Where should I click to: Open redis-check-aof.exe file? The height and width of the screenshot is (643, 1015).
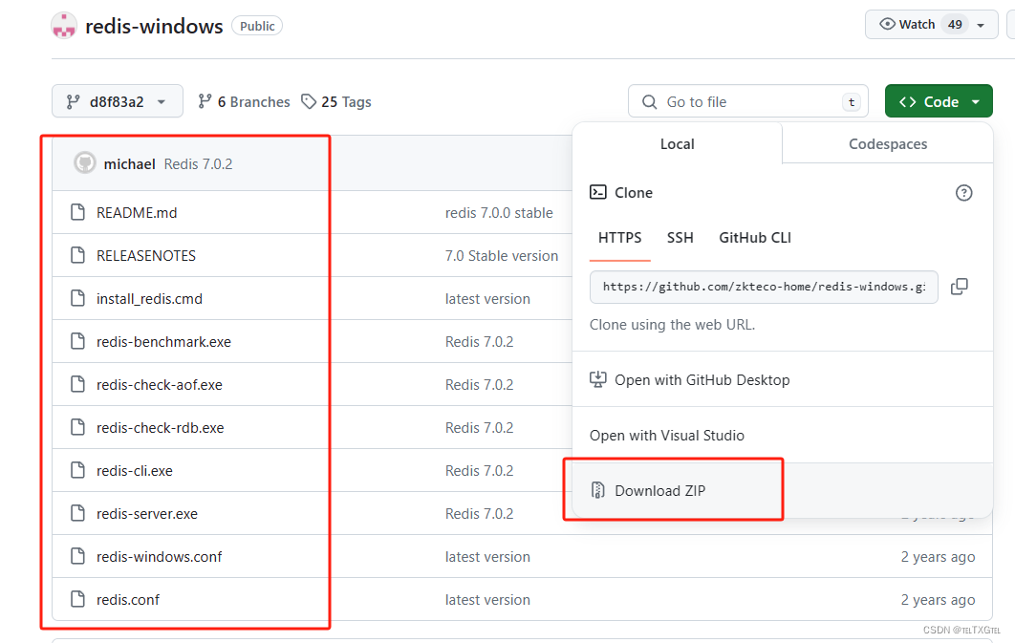pos(160,385)
